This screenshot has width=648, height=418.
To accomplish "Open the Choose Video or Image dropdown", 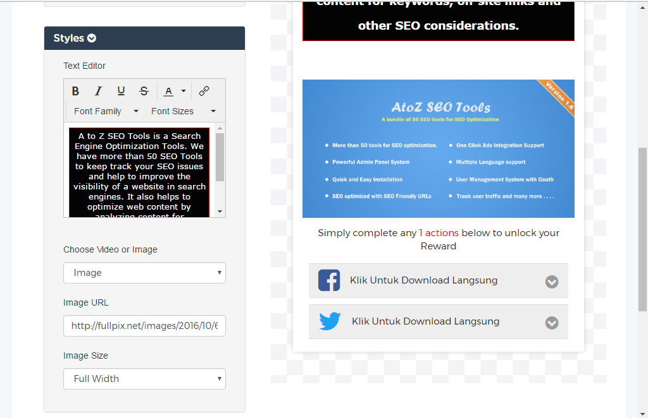I will 145,273.
